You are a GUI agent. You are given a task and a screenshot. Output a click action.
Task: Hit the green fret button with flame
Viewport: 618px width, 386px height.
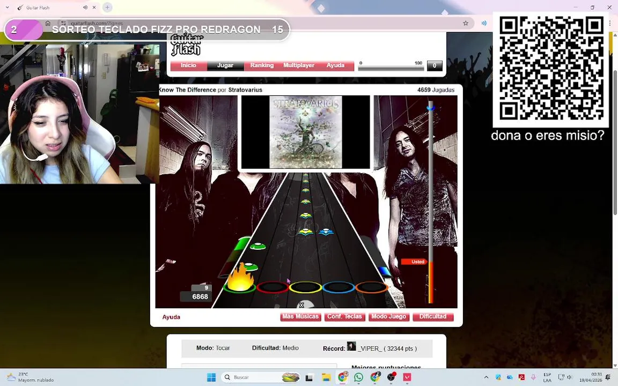tap(240, 287)
